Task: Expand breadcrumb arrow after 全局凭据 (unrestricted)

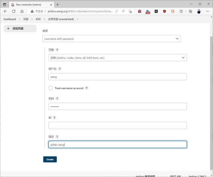Action: click(78, 19)
